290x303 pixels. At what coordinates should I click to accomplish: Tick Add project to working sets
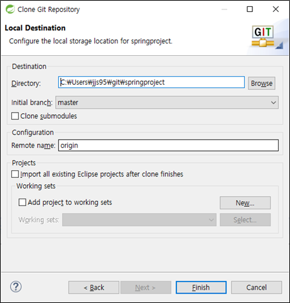[x=23, y=202]
